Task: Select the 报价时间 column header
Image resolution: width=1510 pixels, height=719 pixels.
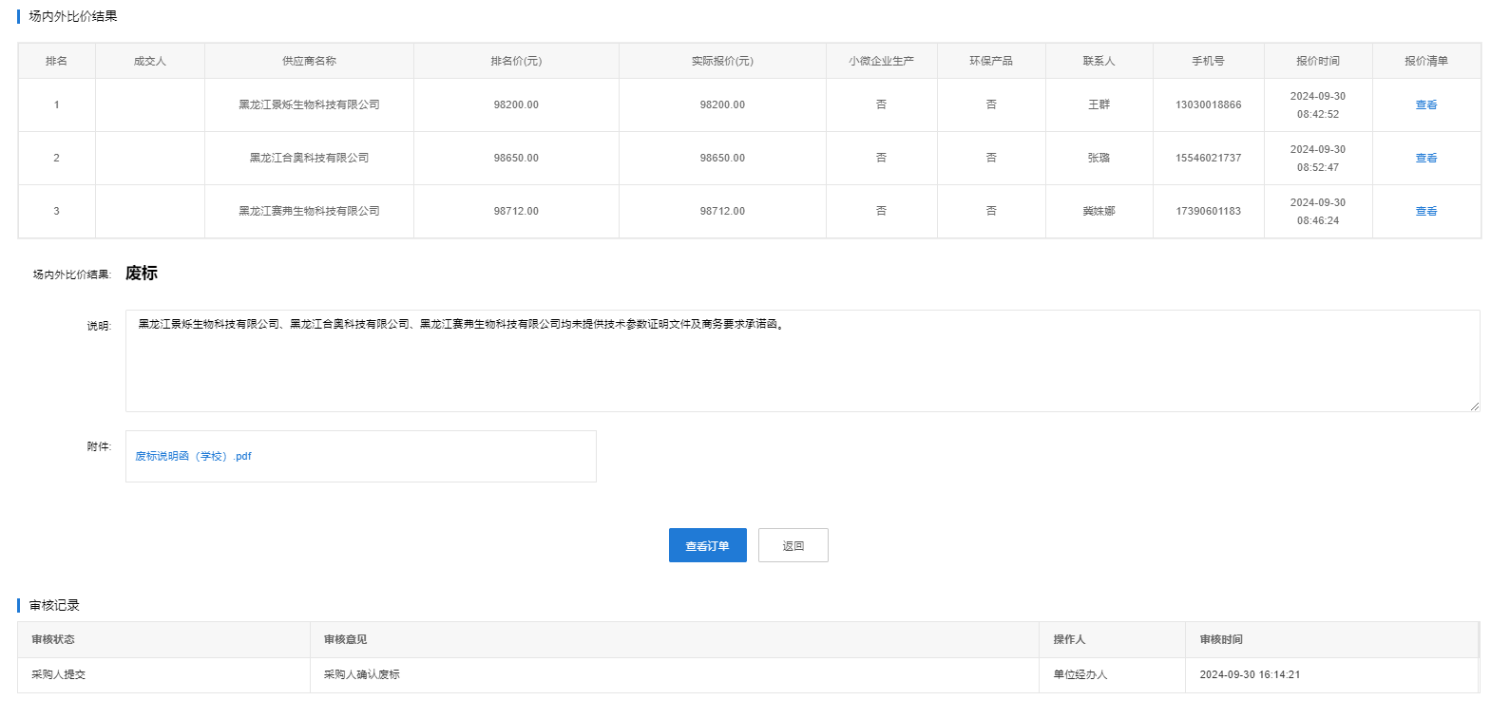Action: coord(1317,61)
